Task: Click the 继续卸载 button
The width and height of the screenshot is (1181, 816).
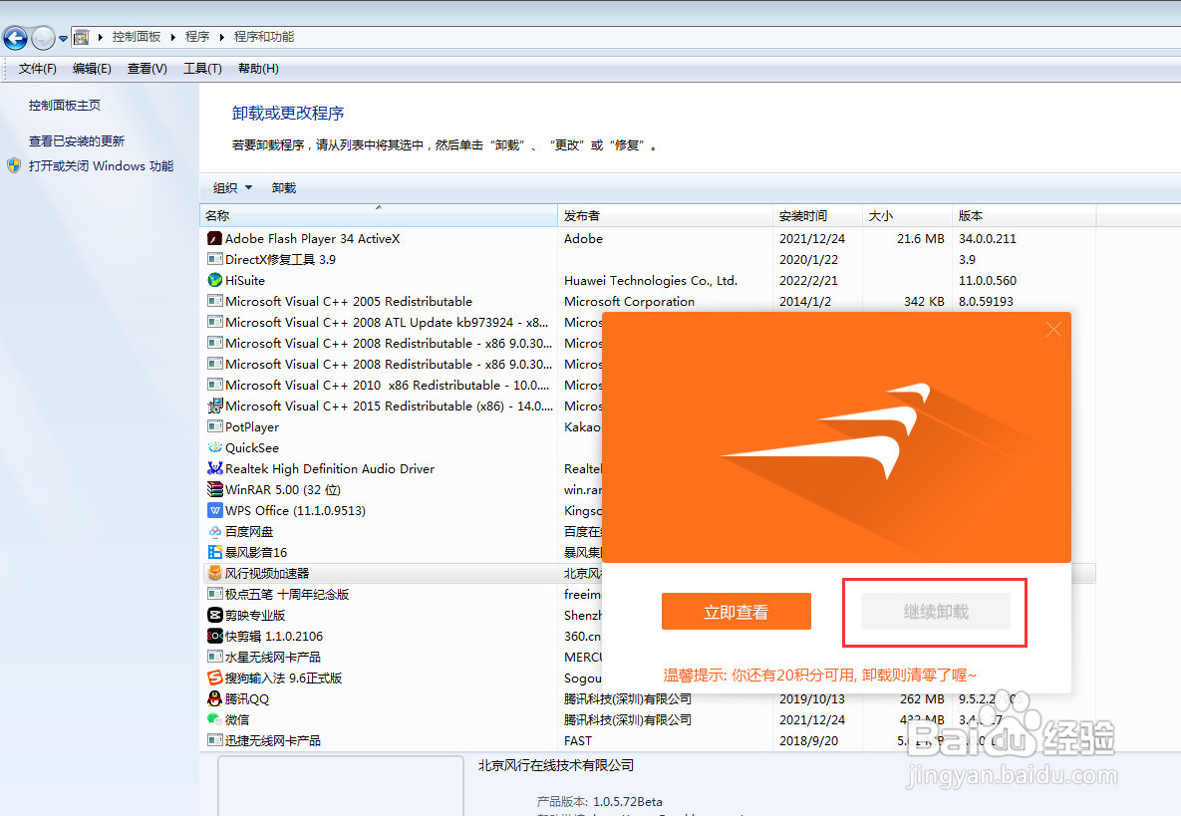Action: pyautogui.click(x=936, y=611)
